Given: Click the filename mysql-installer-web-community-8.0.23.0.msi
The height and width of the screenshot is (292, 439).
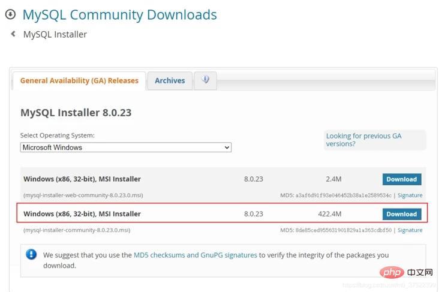Looking at the screenshot, I should (83, 195).
